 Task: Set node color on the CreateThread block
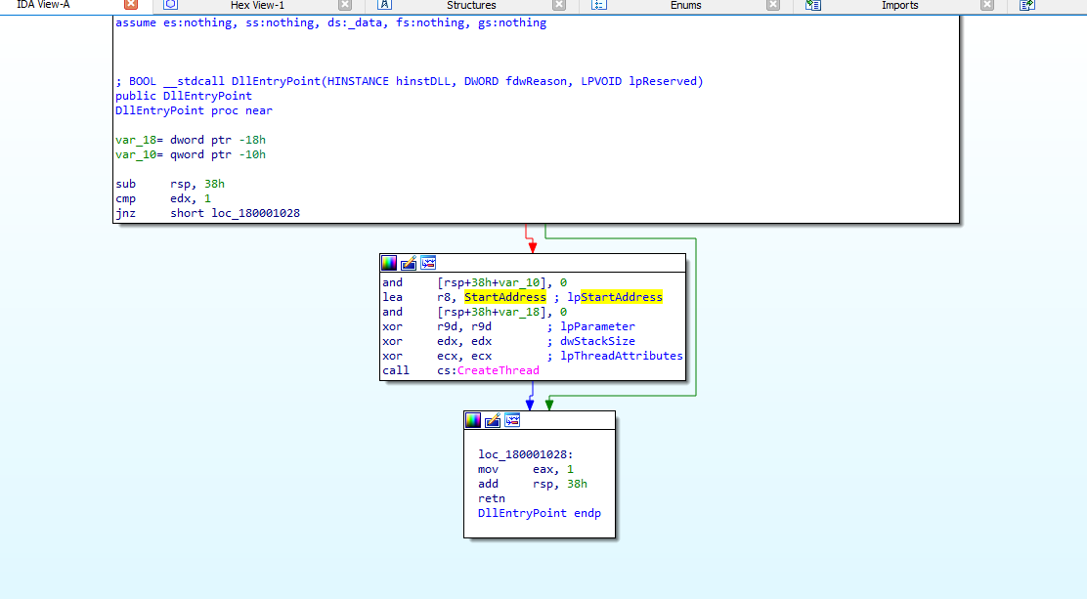coord(389,263)
